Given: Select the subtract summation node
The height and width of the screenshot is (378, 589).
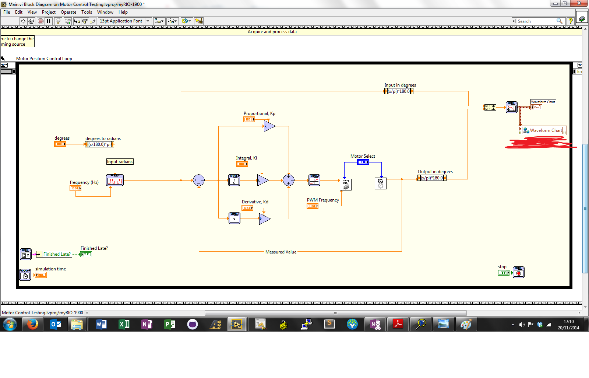Looking at the screenshot, I should point(199,180).
